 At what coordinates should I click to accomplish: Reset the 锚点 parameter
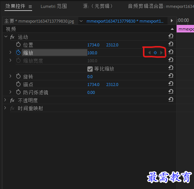pos(171,84)
